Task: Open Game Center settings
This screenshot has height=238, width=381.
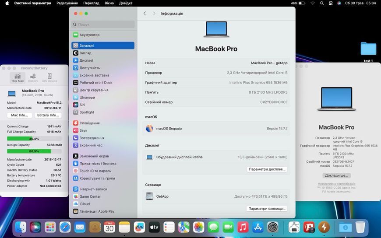Action: click(x=103, y=196)
